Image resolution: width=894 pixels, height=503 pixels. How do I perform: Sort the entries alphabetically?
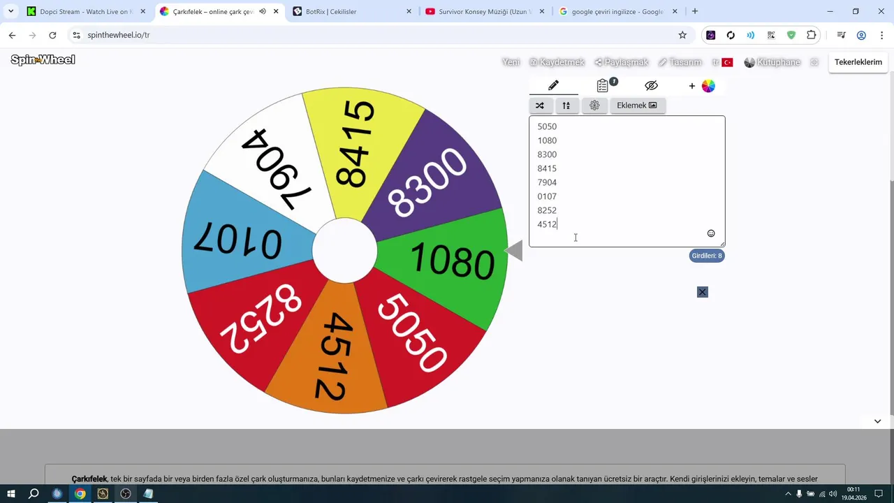point(566,105)
